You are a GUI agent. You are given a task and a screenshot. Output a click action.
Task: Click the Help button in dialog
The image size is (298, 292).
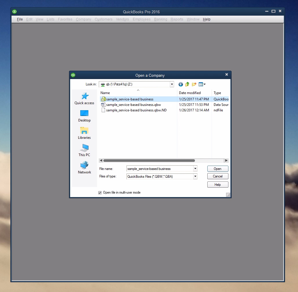tap(218, 185)
